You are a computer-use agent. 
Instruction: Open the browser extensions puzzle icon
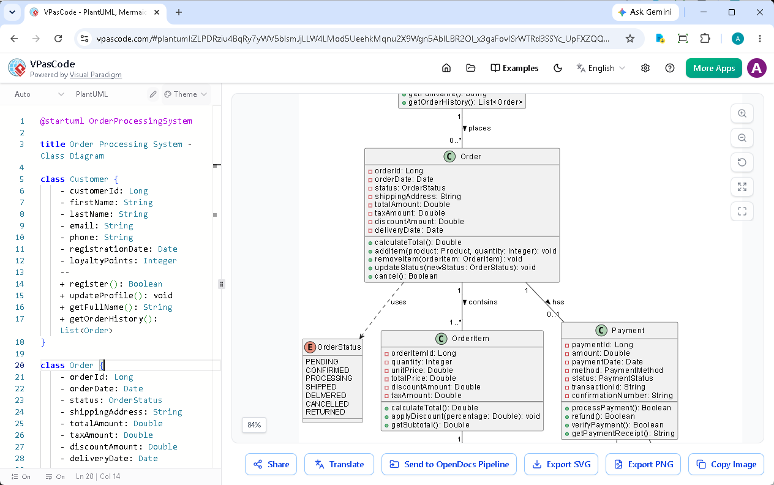705,39
